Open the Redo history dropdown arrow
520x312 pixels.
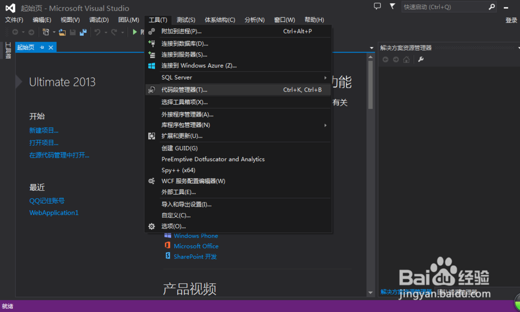click(122, 32)
